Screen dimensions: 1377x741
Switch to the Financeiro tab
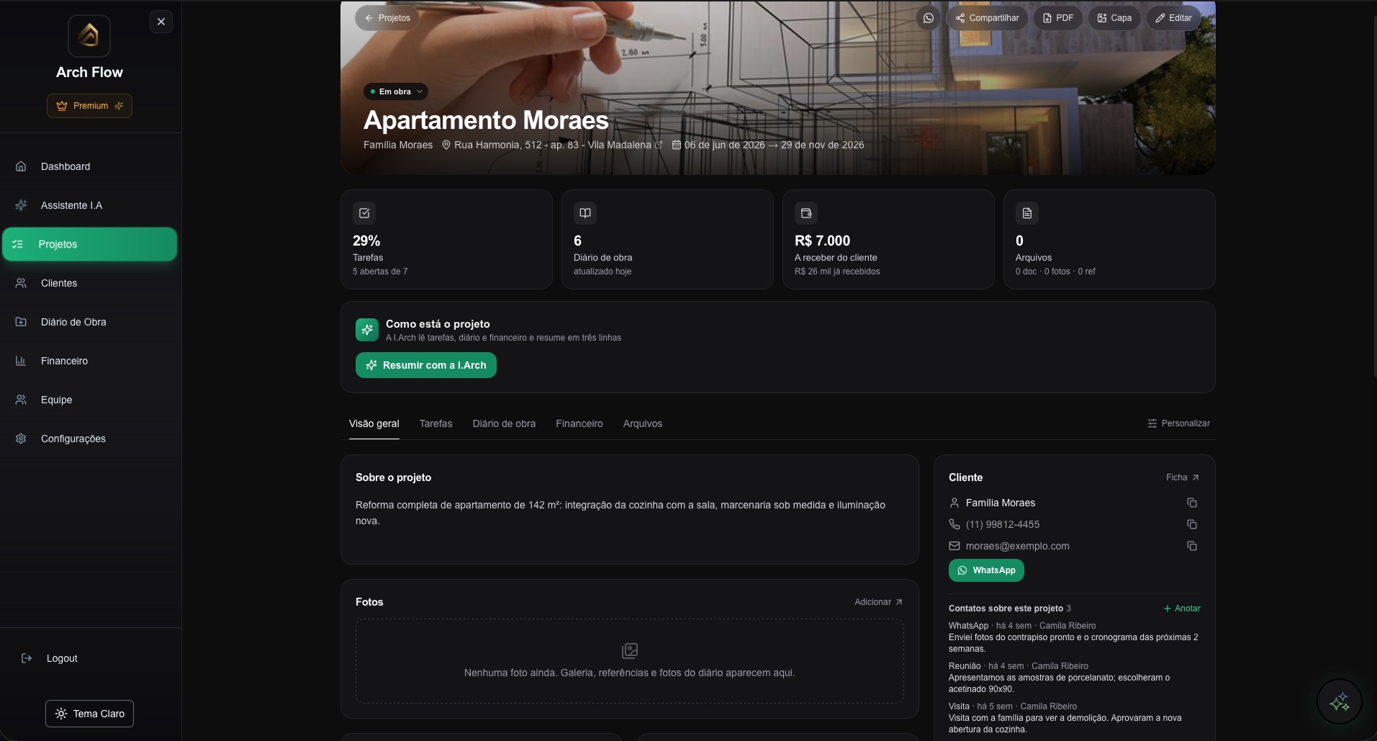tap(579, 423)
